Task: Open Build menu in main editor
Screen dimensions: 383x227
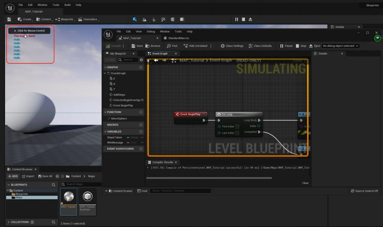Action: (68, 5)
